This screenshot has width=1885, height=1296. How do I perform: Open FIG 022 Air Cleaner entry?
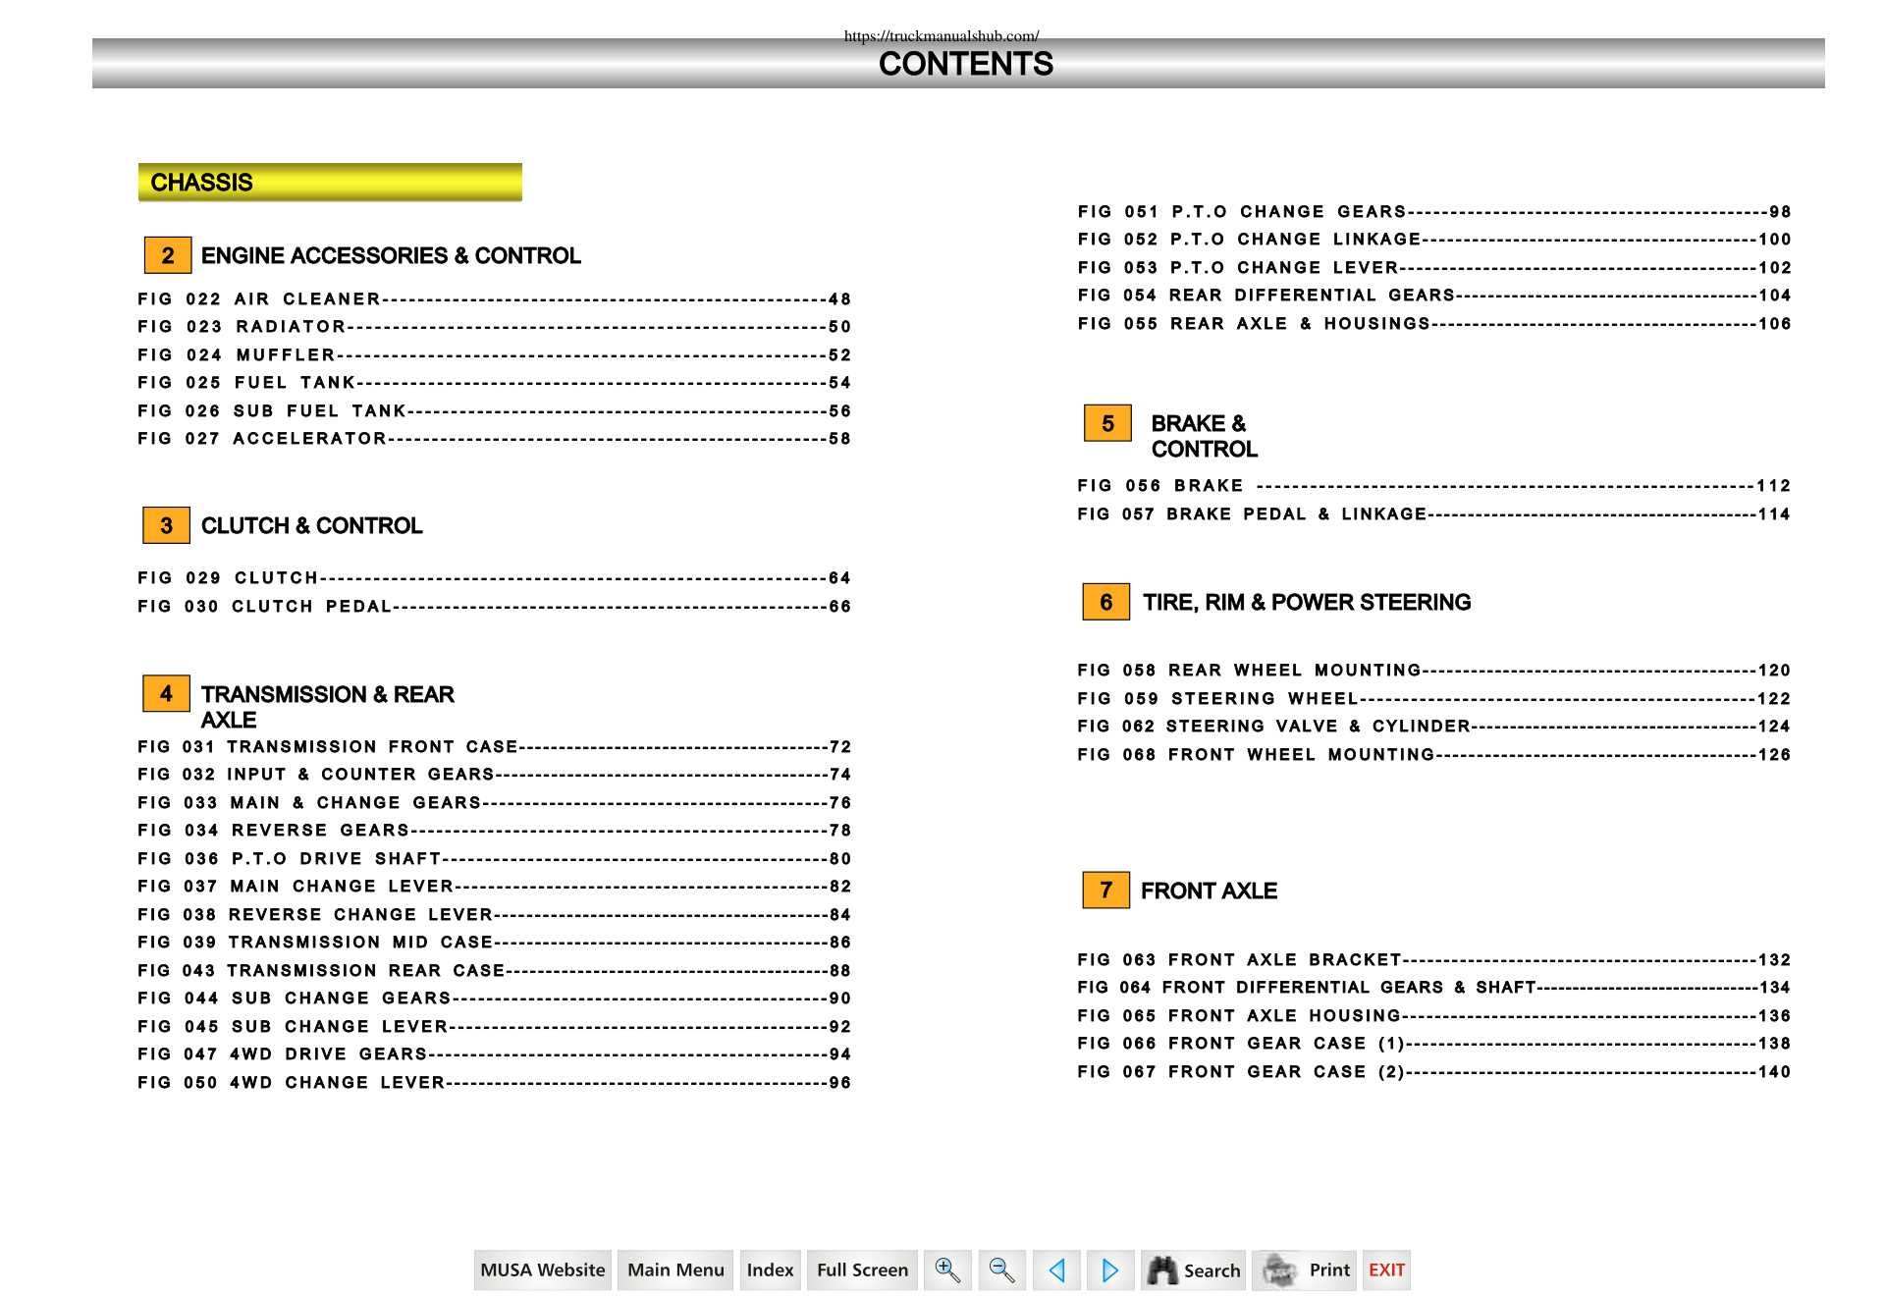495,299
